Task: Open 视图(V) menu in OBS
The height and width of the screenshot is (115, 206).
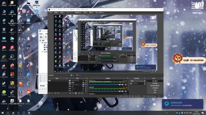Action: 62,13
